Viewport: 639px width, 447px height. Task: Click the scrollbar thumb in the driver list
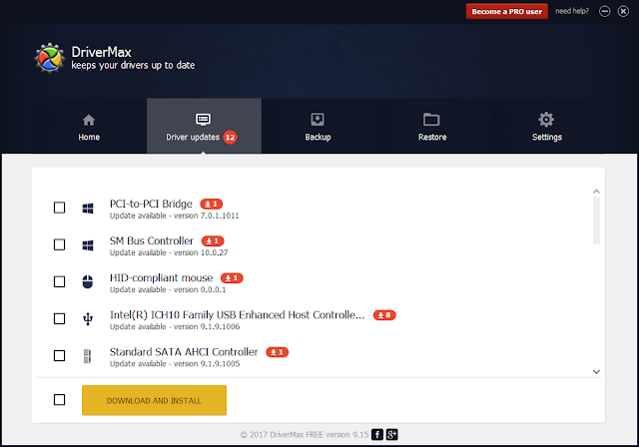pos(596,221)
